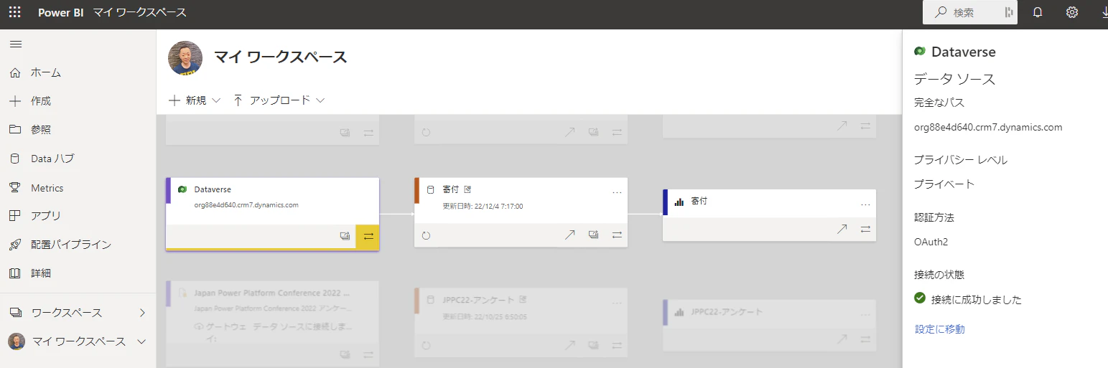Click 設定に移動 link in side panel
Image resolution: width=1108 pixels, height=368 pixels.
pyautogui.click(x=939, y=329)
